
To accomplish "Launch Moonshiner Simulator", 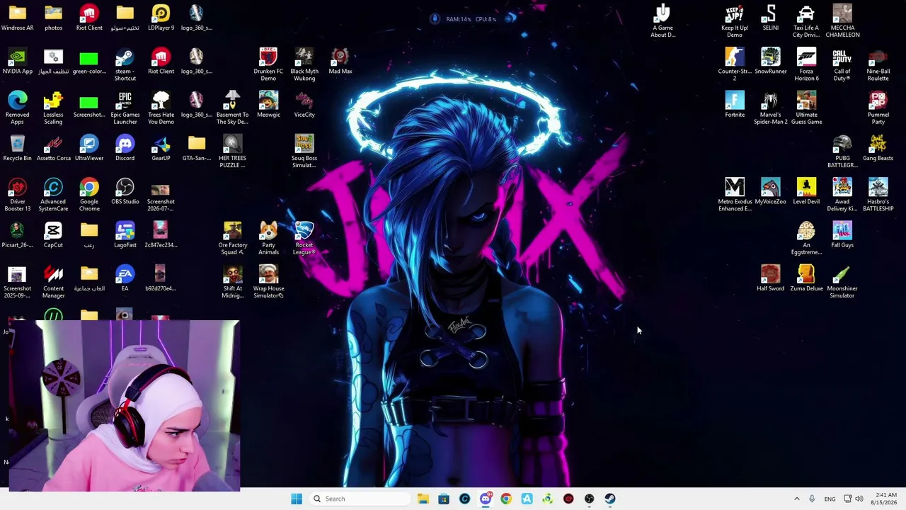I will click(x=842, y=281).
